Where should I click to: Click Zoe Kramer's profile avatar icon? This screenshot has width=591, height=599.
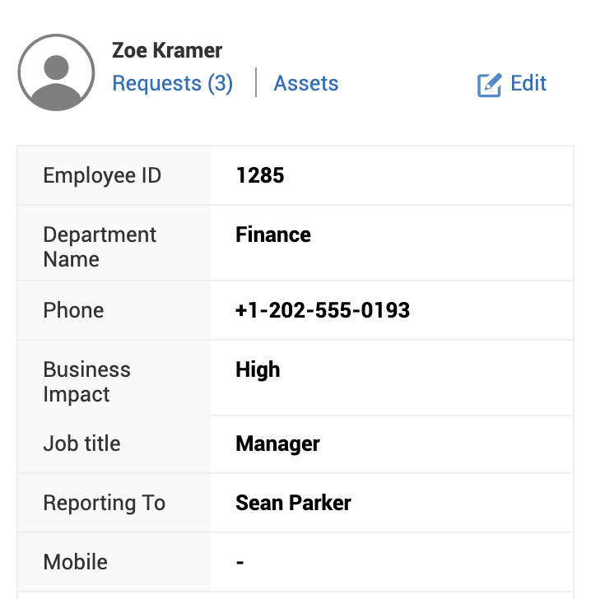coord(56,72)
